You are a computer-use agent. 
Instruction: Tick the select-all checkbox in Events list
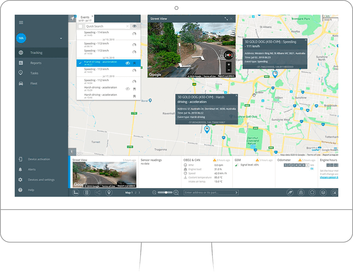[80, 26]
